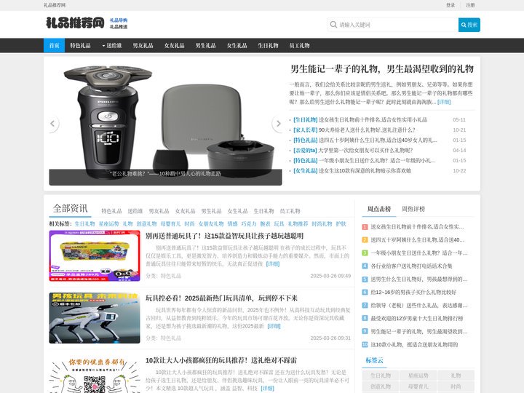Viewport: 524px width, 393px height.
Task: Click 星座运势 in tag cloud
Action: [x=418, y=376]
